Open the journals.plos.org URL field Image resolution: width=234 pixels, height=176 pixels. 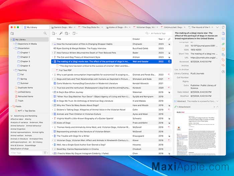(204, 58)
